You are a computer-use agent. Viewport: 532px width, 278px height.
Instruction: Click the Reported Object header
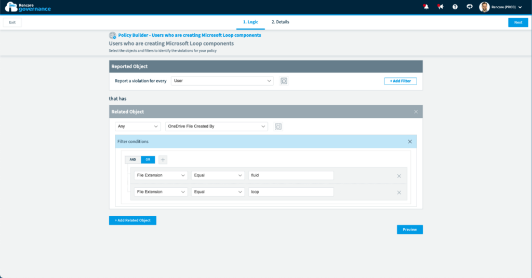pyautogui.click(x=266, y=66)
